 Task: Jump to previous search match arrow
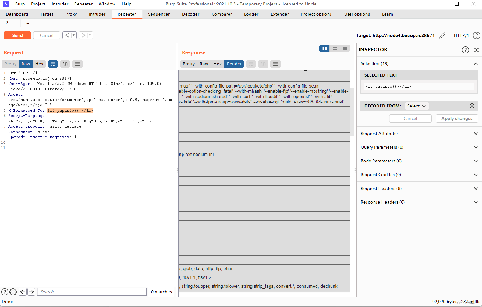(23, 292)
